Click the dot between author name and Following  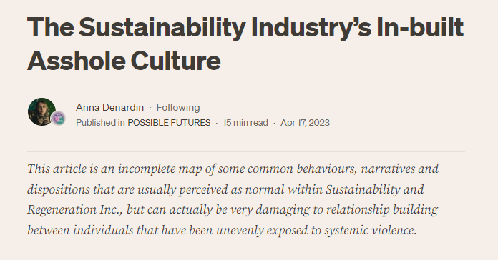pos(150,108)
